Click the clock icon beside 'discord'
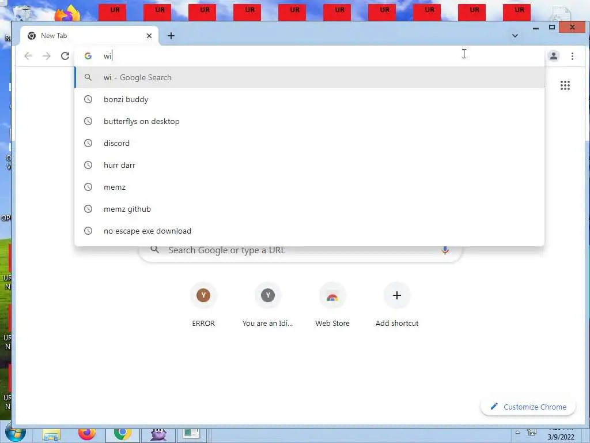 tap(88, 143)
